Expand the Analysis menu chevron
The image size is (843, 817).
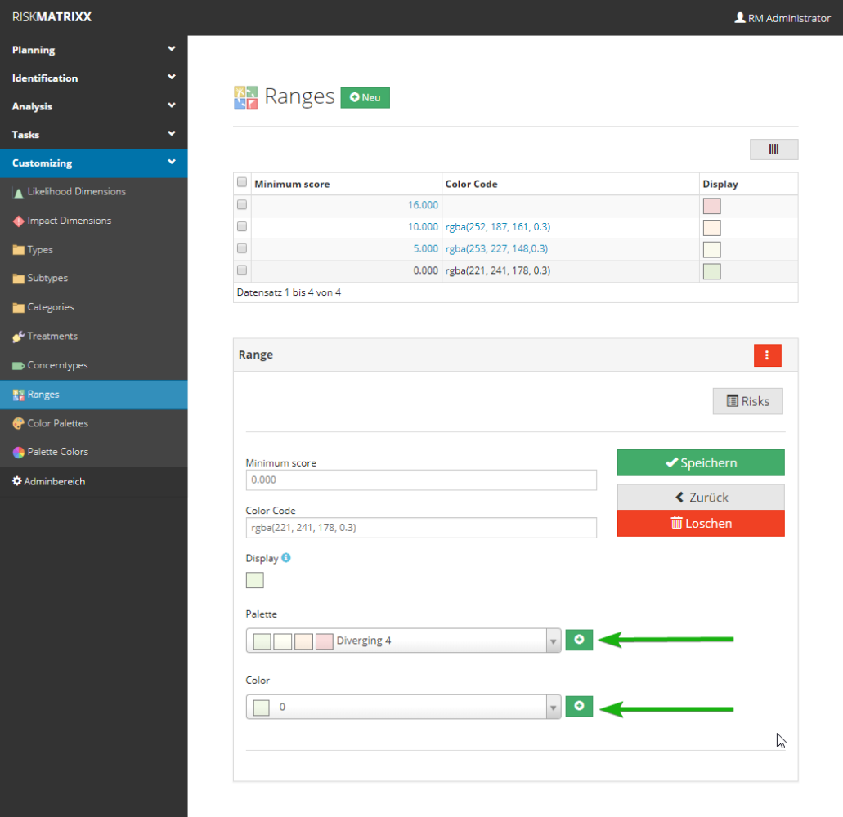point(172,105)
